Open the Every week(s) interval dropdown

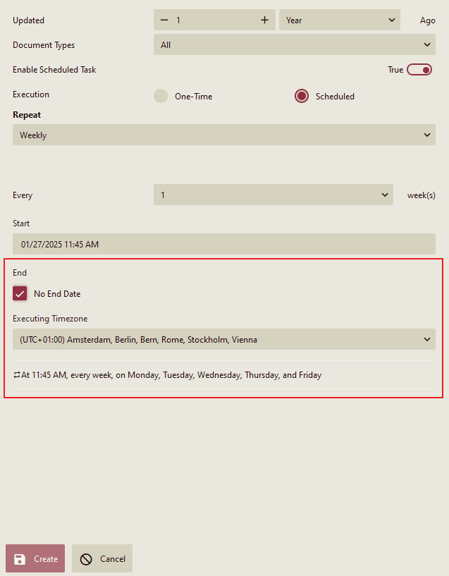click(x=273, y=195)
